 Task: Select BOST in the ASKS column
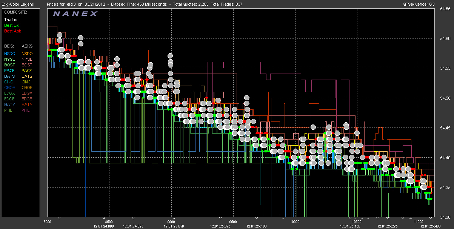tap(27, 65)
